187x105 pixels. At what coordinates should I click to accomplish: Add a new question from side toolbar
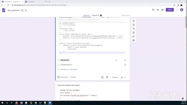pos(134,21)
